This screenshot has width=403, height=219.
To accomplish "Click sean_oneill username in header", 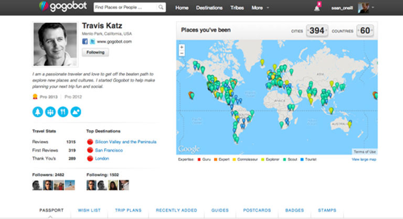I will click(x=342, y=8).
